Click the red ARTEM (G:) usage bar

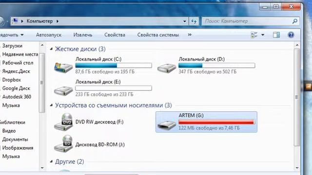(x=216, y=122)
